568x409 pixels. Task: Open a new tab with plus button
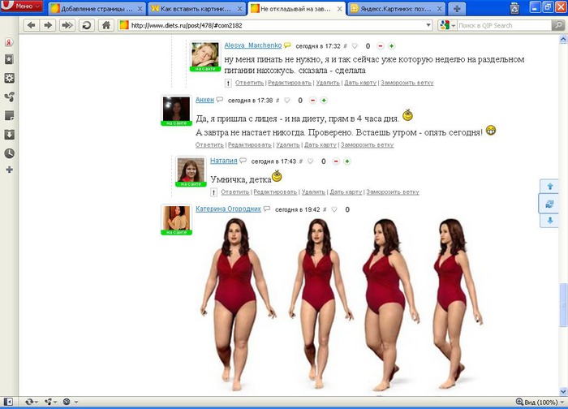pyautogui.click(x=458, y=8)
